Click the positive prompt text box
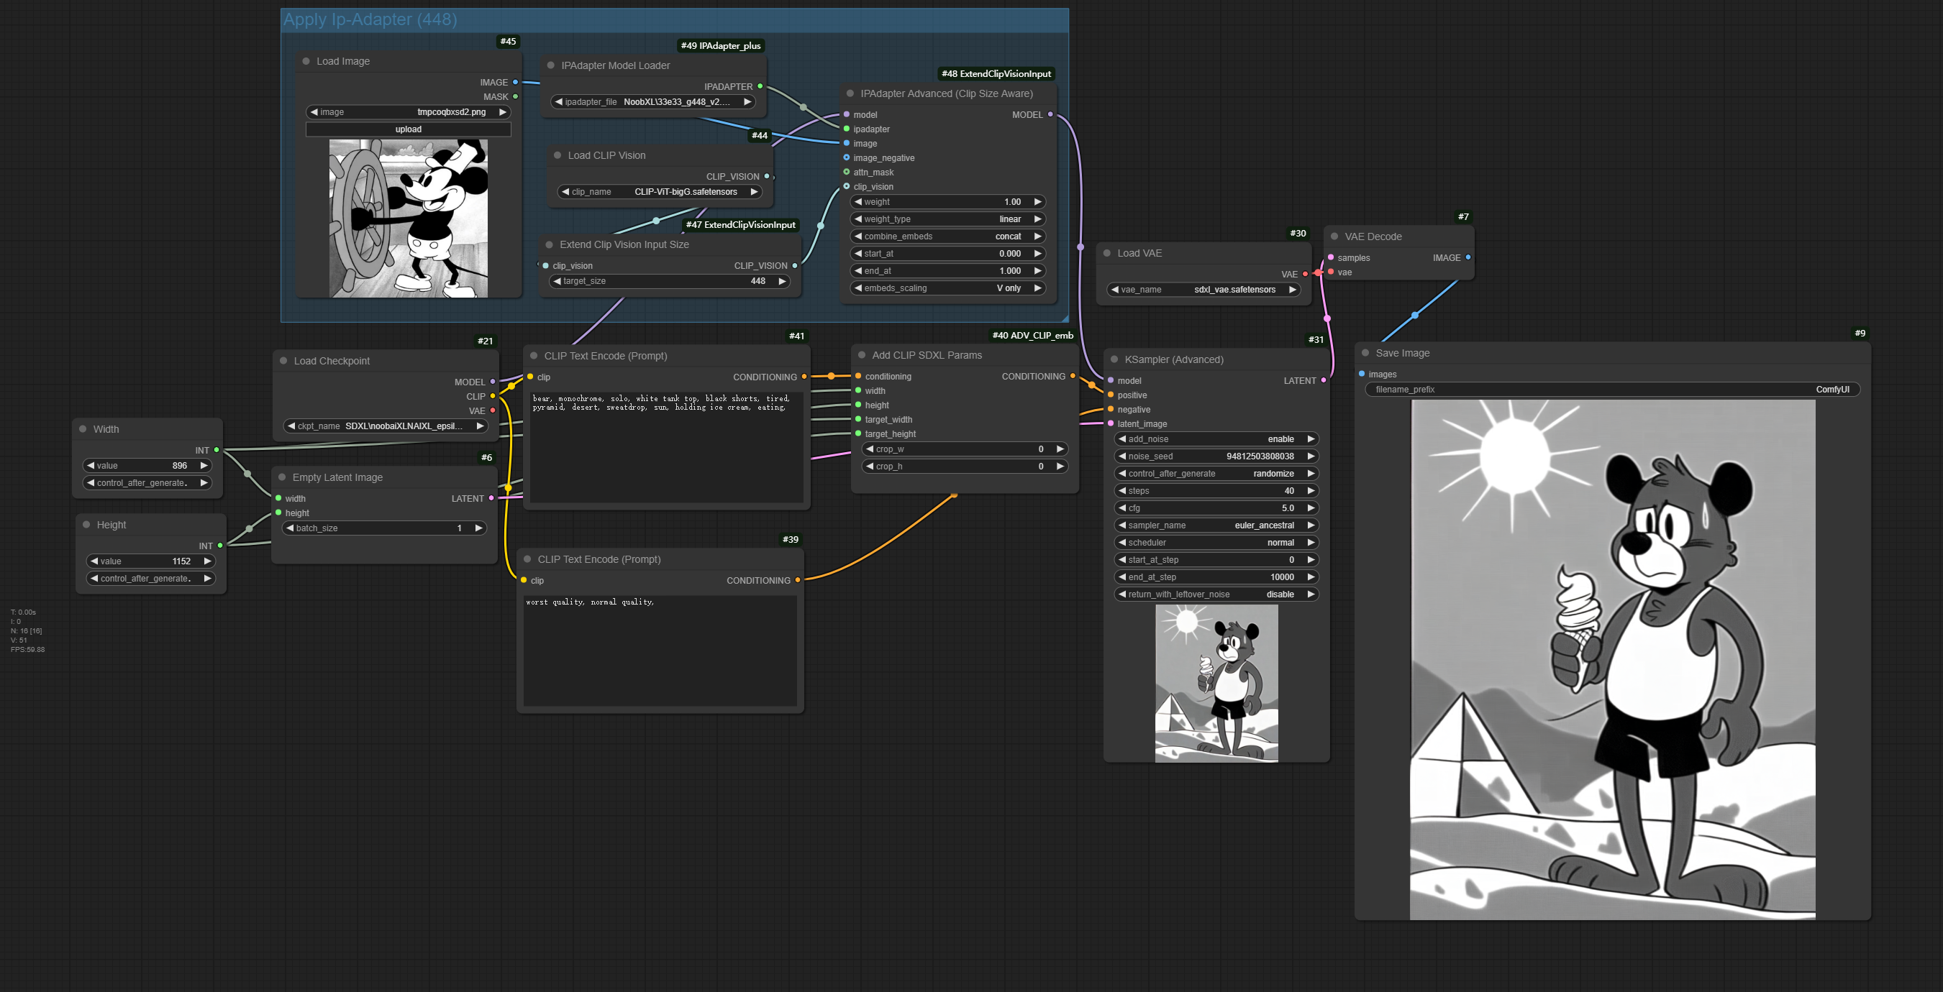 (x=667, y=446)
